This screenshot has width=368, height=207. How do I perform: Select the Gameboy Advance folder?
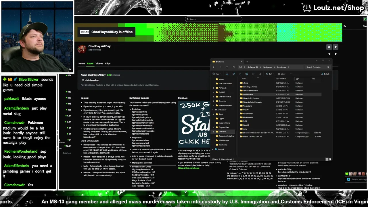coord(281,87)
